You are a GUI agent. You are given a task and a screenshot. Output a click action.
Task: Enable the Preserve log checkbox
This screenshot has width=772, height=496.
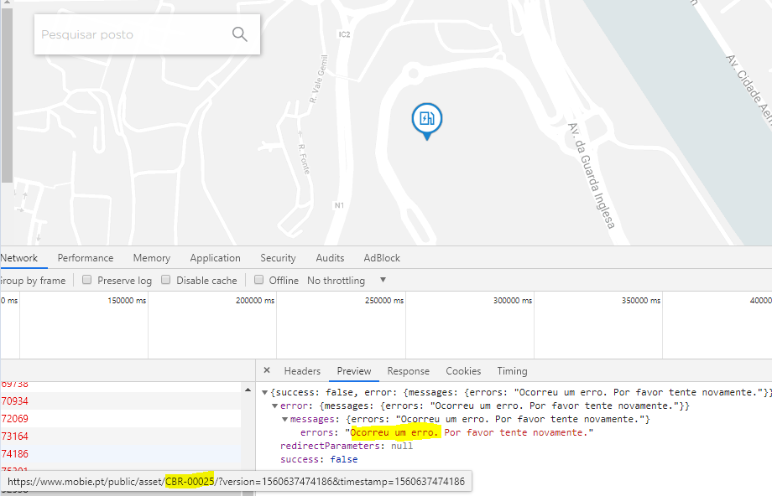(87, 280)
